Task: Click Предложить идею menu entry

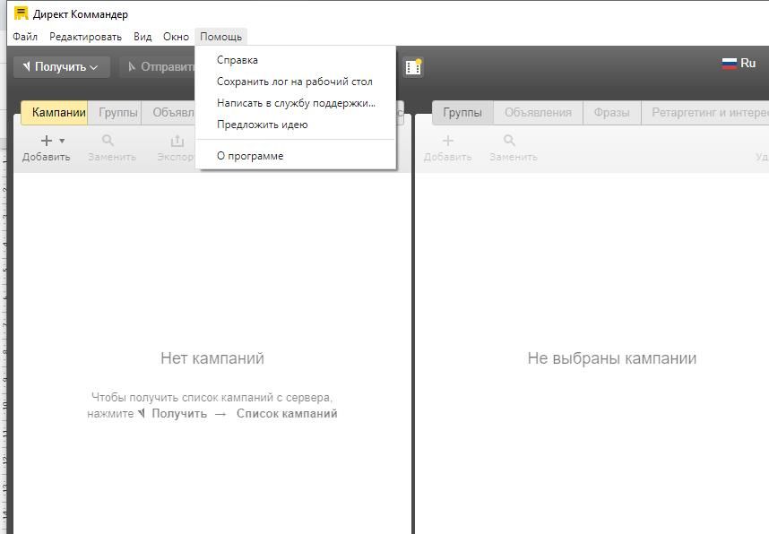Action: pos(296,125)
